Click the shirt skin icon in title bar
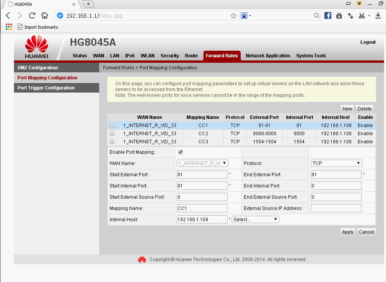This screenshot has width=386, height=282. [x=359, y=4]
